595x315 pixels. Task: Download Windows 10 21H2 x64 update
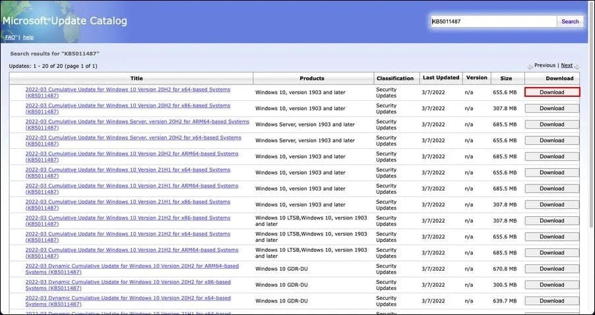[552, 237]
